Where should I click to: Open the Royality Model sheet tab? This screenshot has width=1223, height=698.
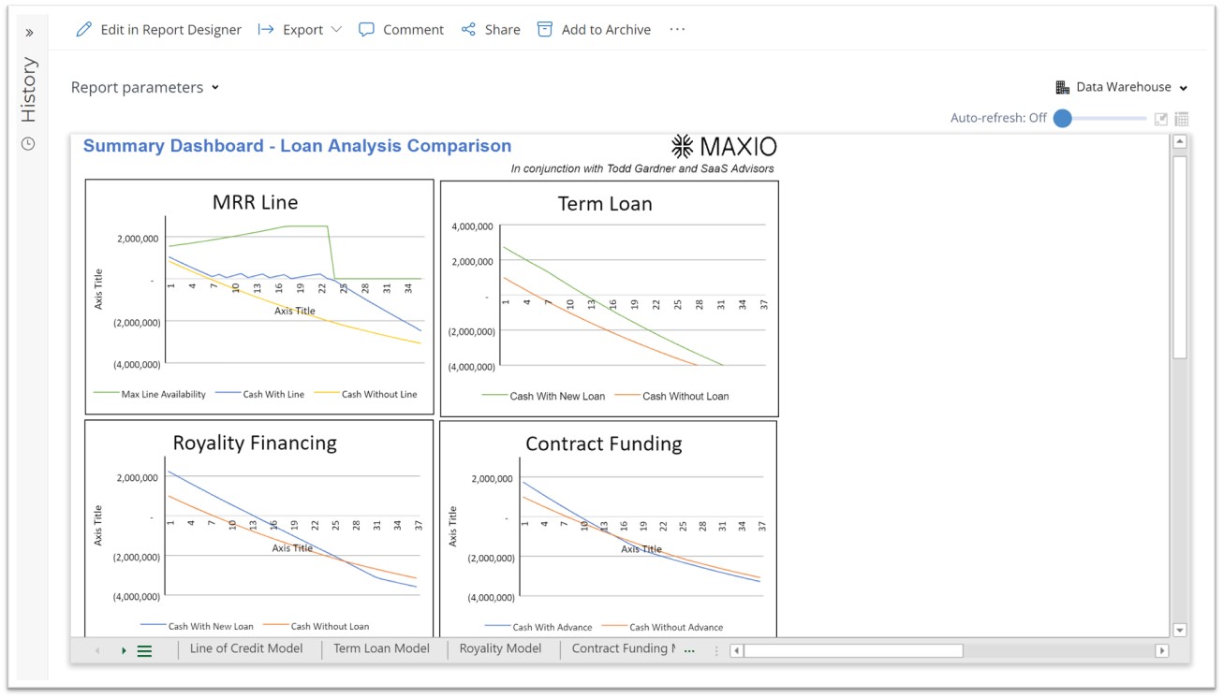500,648
